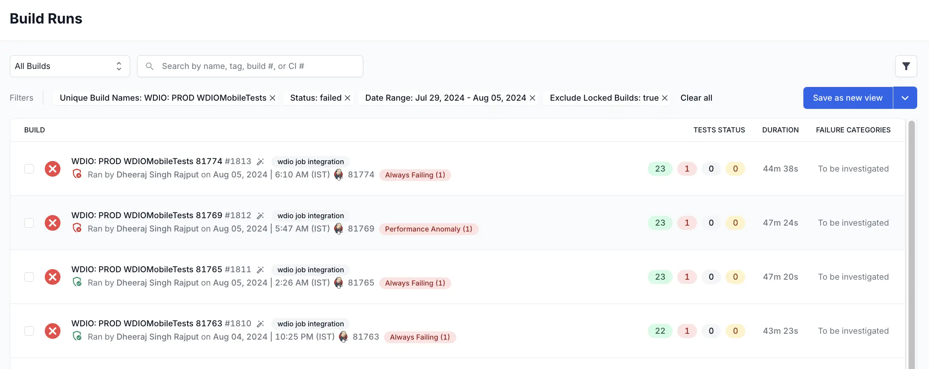
Task: Remove the Exclude Locked Builds filter
Action: click(x=665, y=98)
